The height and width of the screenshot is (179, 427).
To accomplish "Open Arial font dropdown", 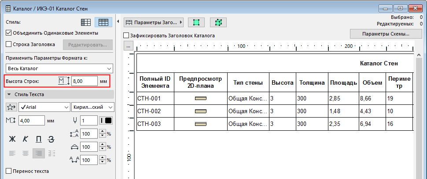I will (44, 107).
